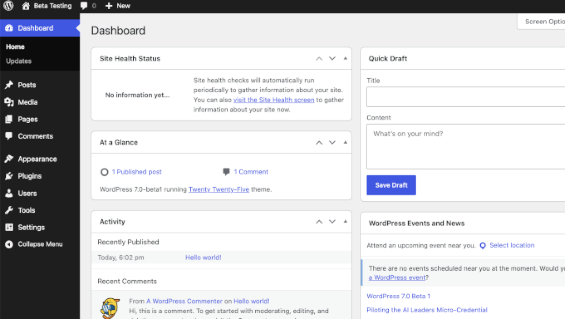
Task: Open the a WordPress event link
Action: 397,278
